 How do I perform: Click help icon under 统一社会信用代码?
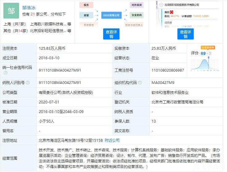click(x=5, y=73)
